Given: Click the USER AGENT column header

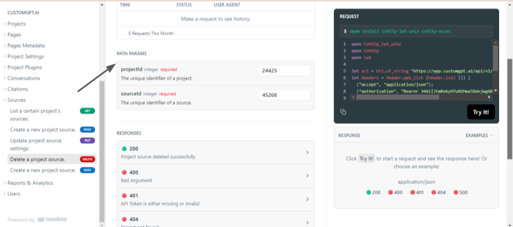Looking at the screenshot, I should (x=227, y=5).
